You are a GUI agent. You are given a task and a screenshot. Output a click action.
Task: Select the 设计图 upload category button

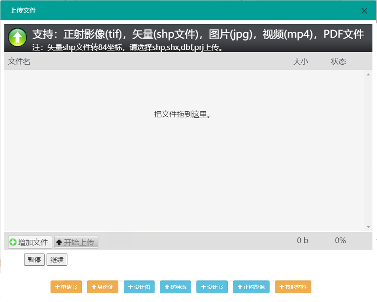coord(139,287)
